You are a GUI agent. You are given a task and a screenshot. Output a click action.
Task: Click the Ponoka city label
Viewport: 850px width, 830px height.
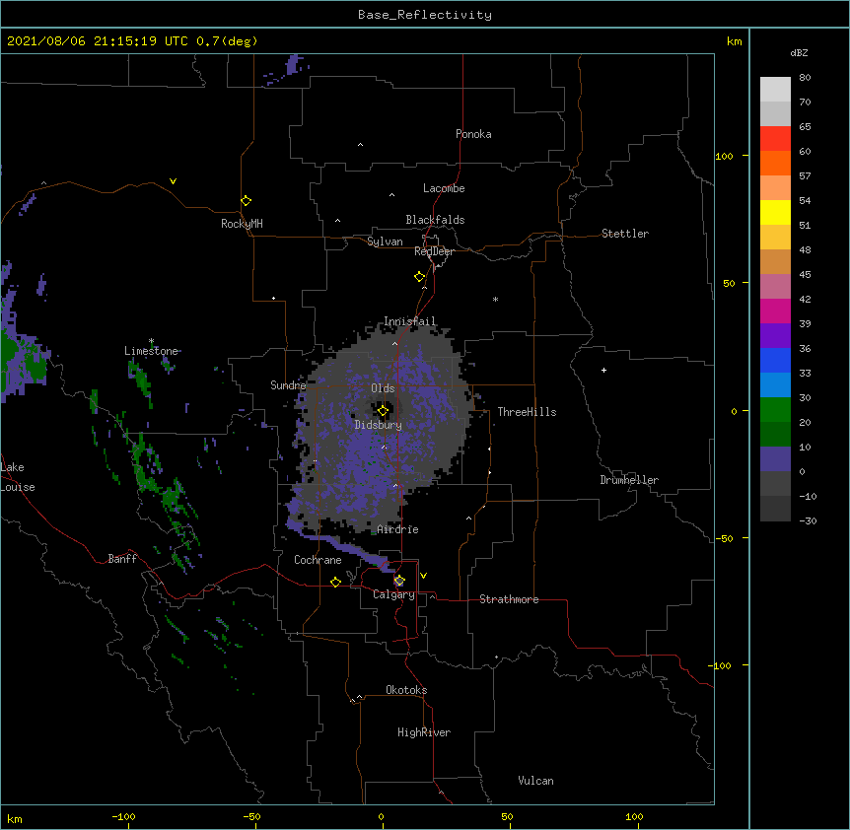point(473,134)
